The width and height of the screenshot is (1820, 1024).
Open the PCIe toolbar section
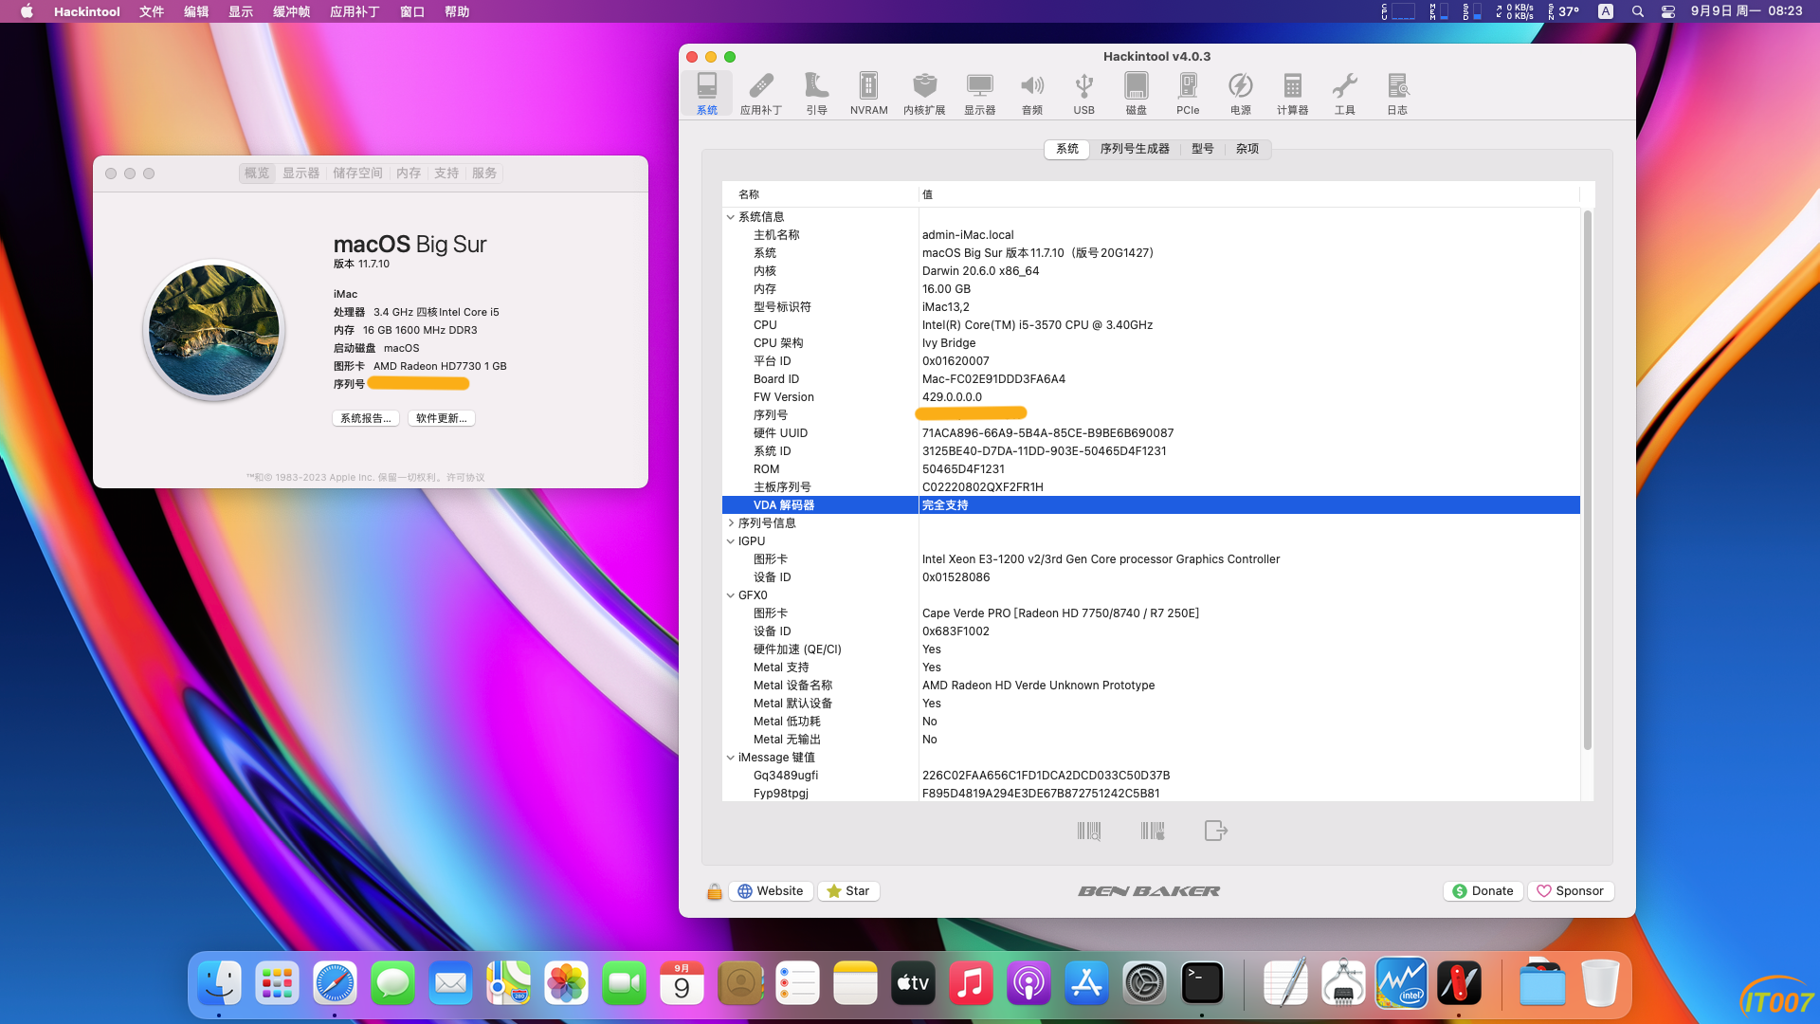(x=1188, y=93)
